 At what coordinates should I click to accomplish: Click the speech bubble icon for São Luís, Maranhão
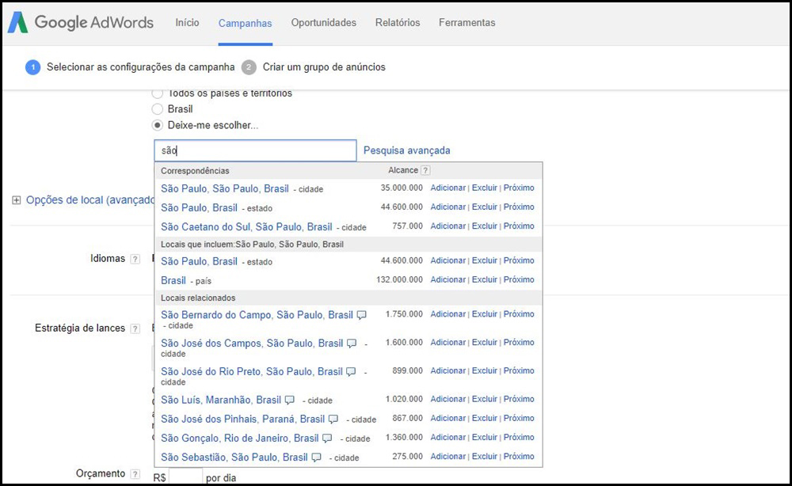tap(289, 400)
